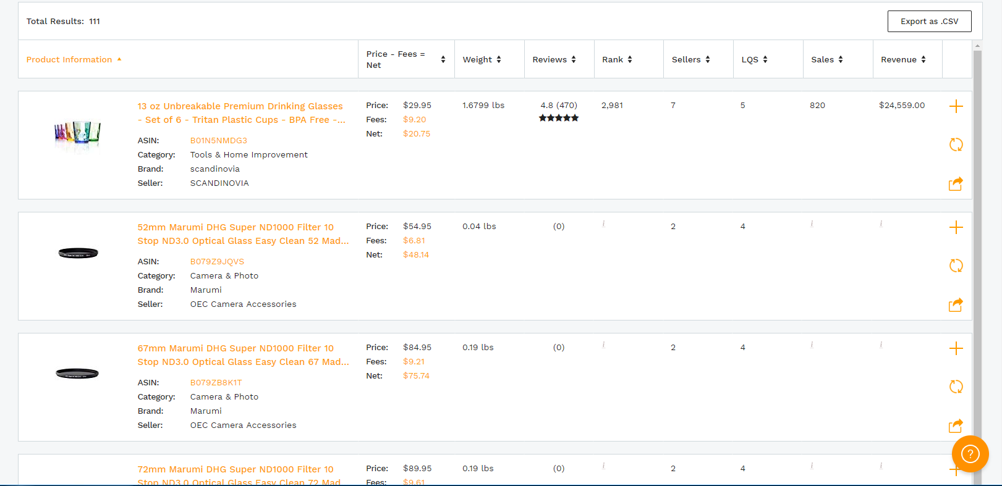Click the five-star rating of drinking glasses

pos(559,118)
